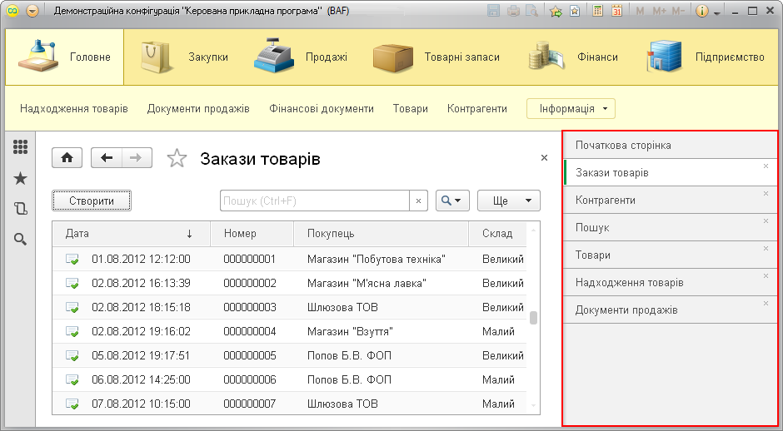The image size is (783, 431).
Task: Open the Фінанси section
Action: point(573,57)
